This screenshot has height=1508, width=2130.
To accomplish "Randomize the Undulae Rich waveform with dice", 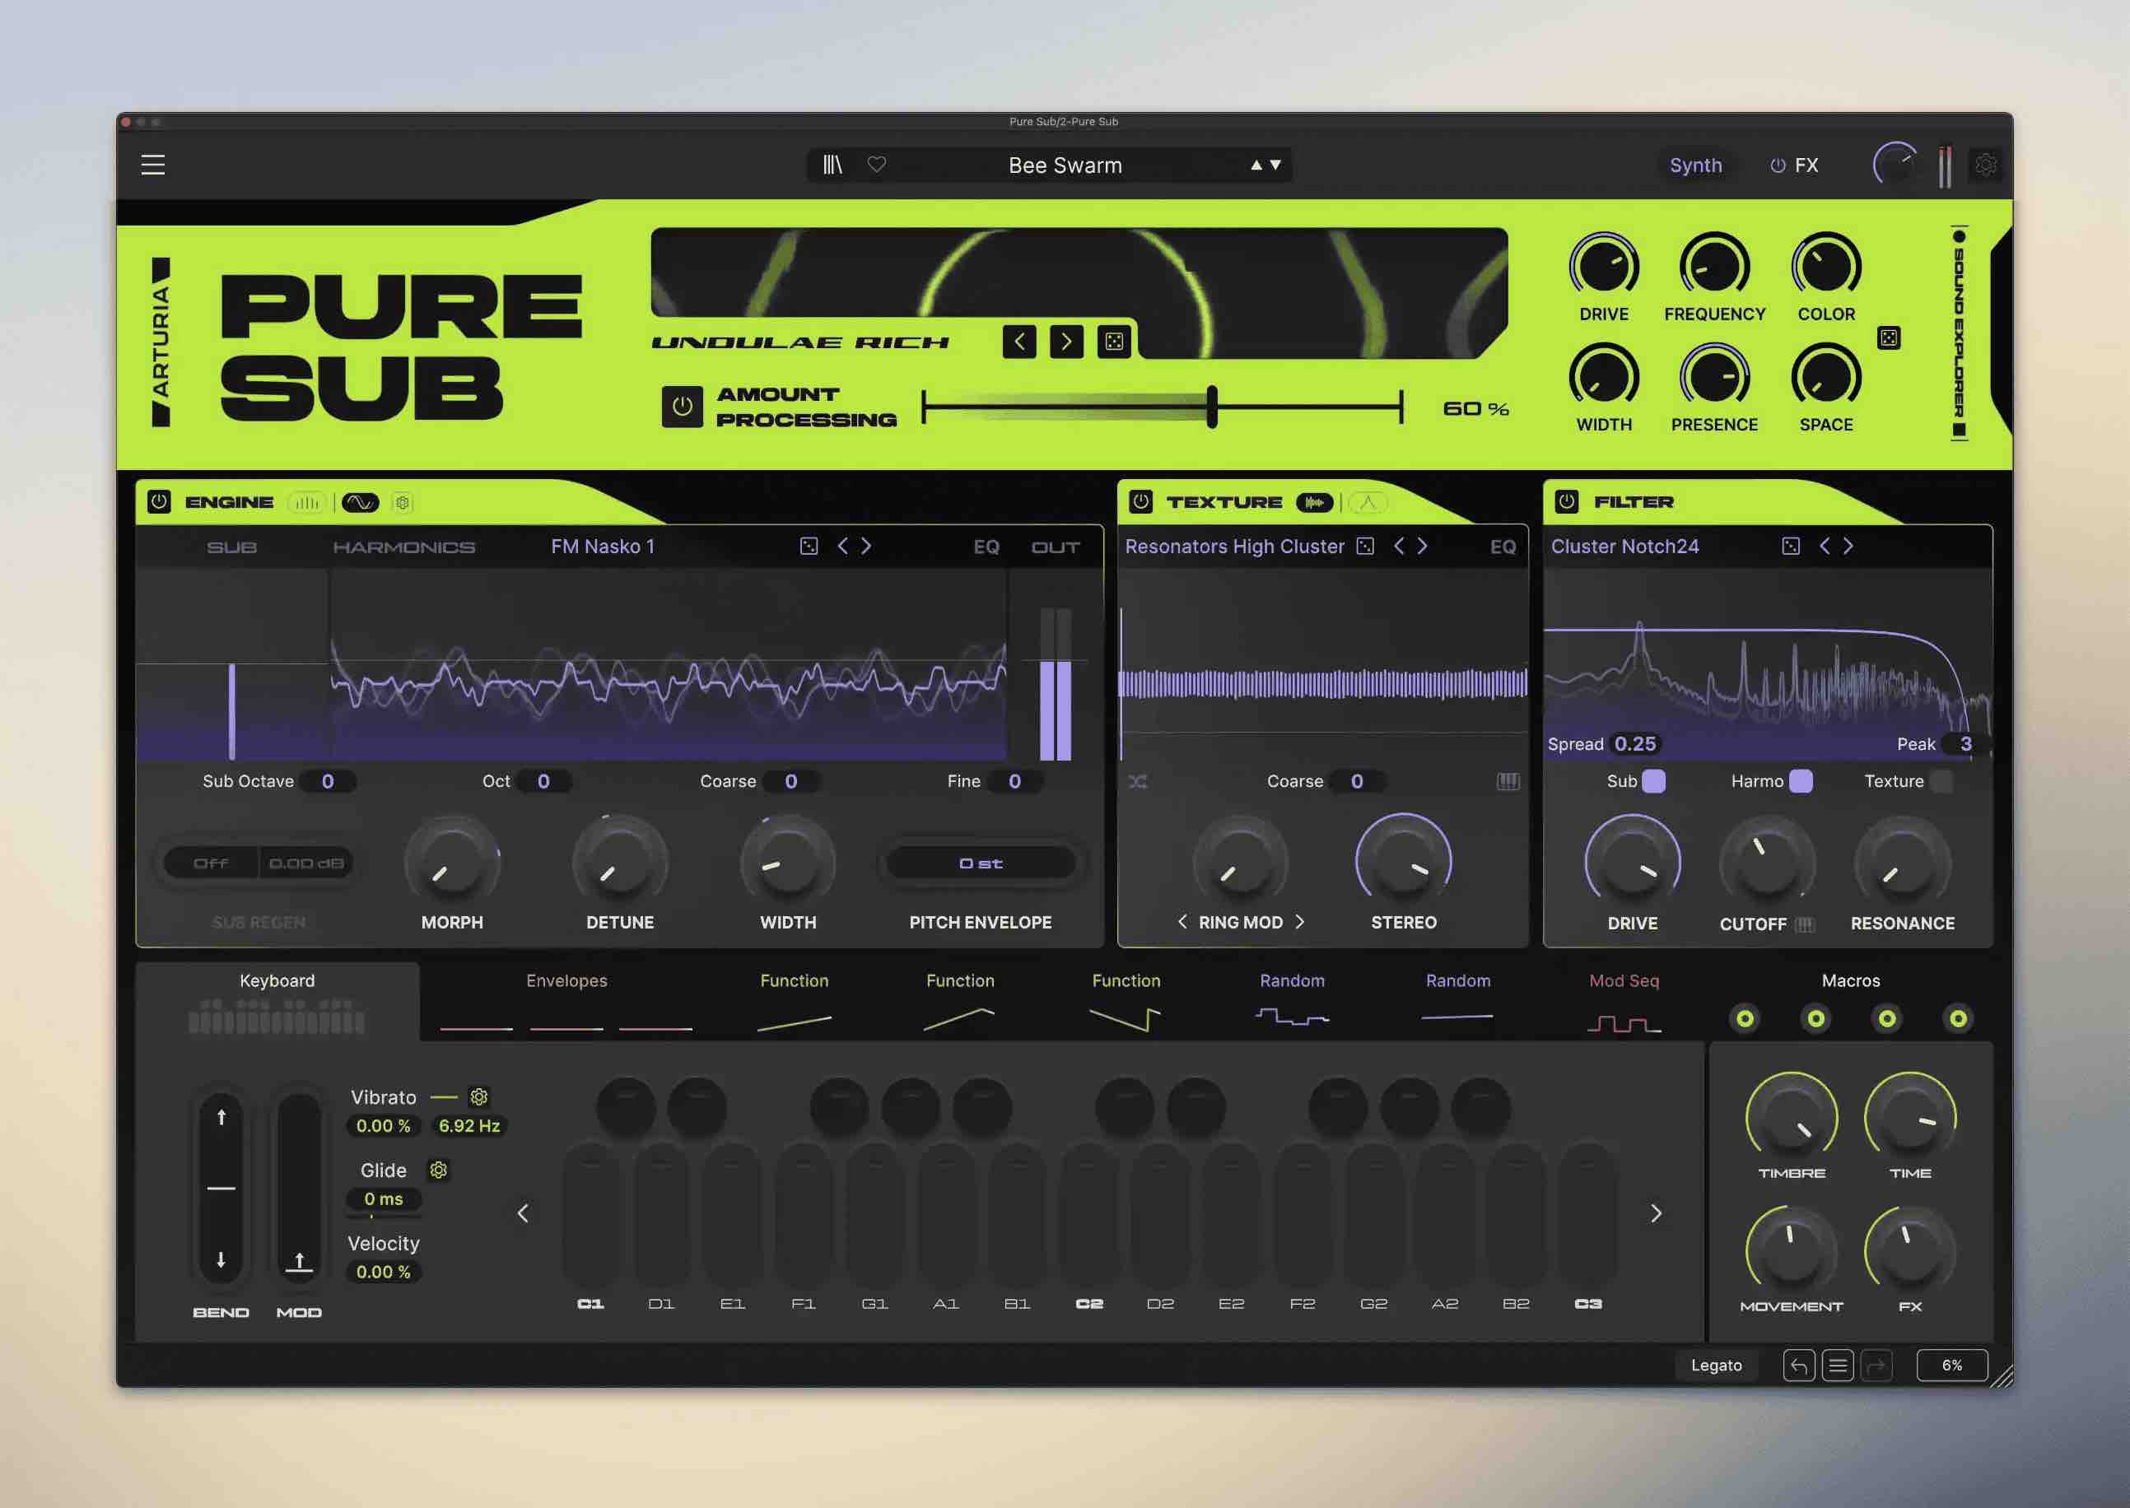I will (1114, 342).
